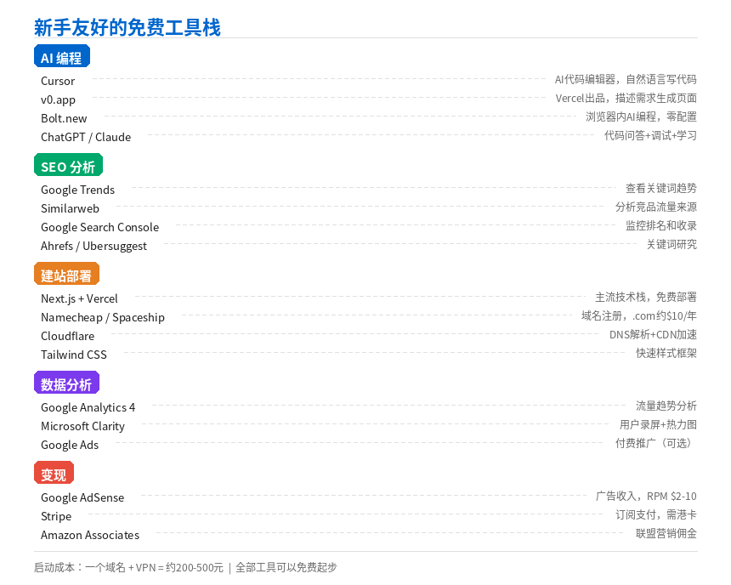Click description 监控排名和收录
The height and width of the screenshot is (585, 731).
point(661,226)
